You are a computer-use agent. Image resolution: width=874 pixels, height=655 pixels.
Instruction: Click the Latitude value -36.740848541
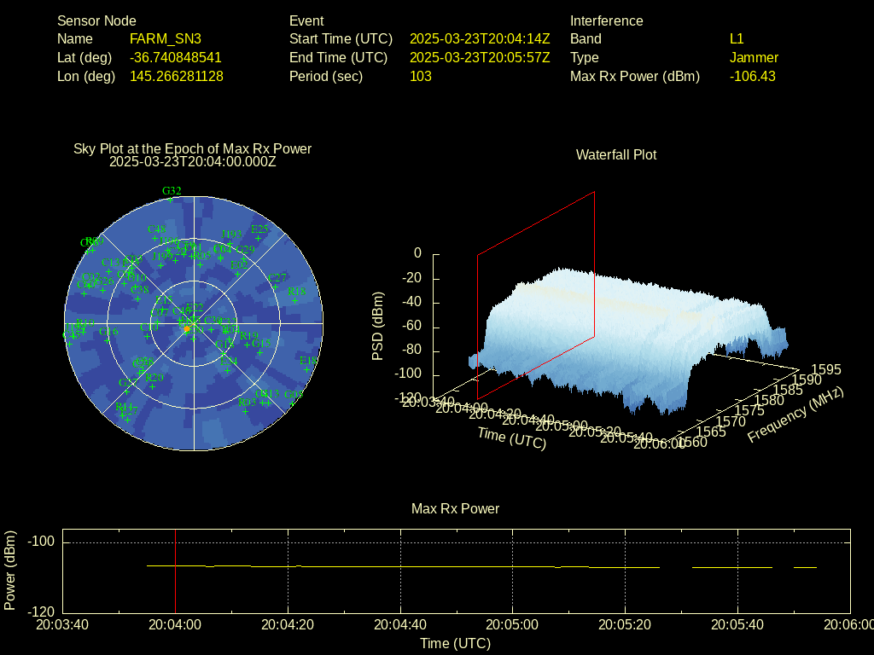[x=175, y=58]
